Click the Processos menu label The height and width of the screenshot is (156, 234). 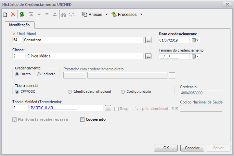(x=127, y=15)
